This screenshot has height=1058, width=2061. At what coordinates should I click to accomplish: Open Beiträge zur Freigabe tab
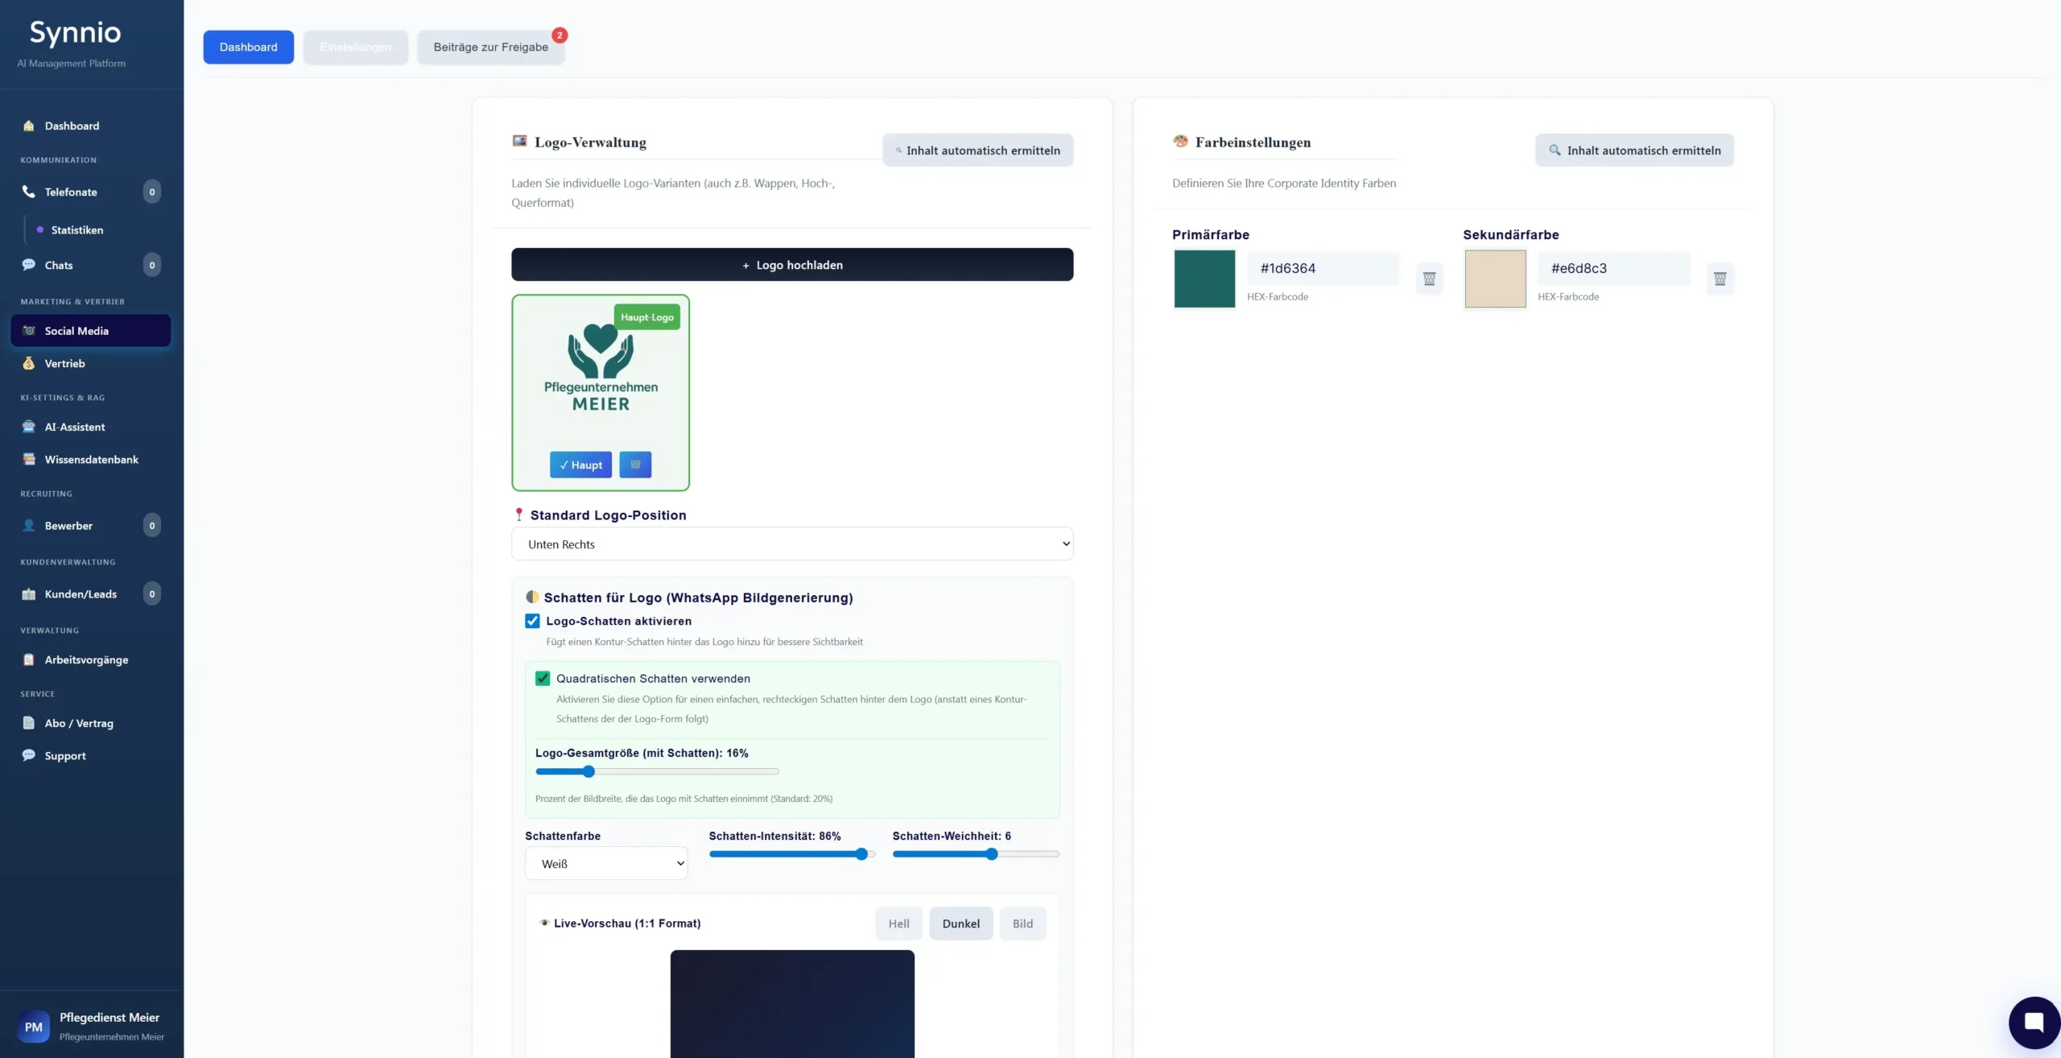coord(490,48)
